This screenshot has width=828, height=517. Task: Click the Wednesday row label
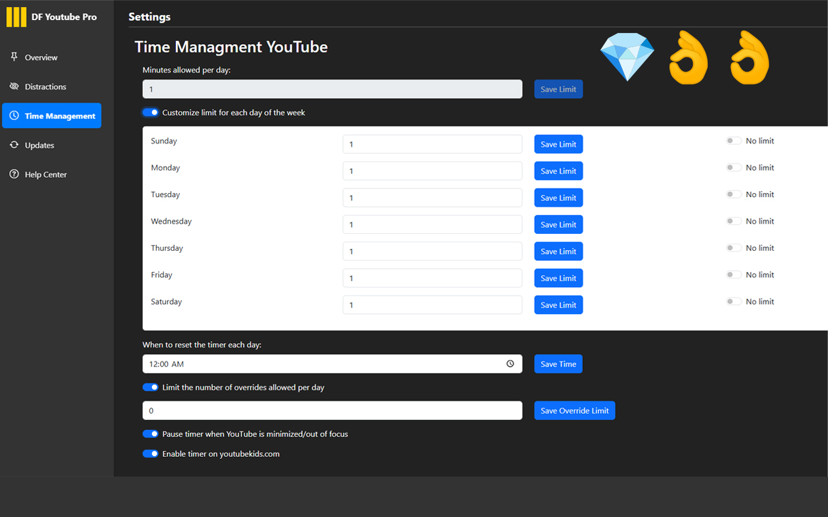[171, 221]
